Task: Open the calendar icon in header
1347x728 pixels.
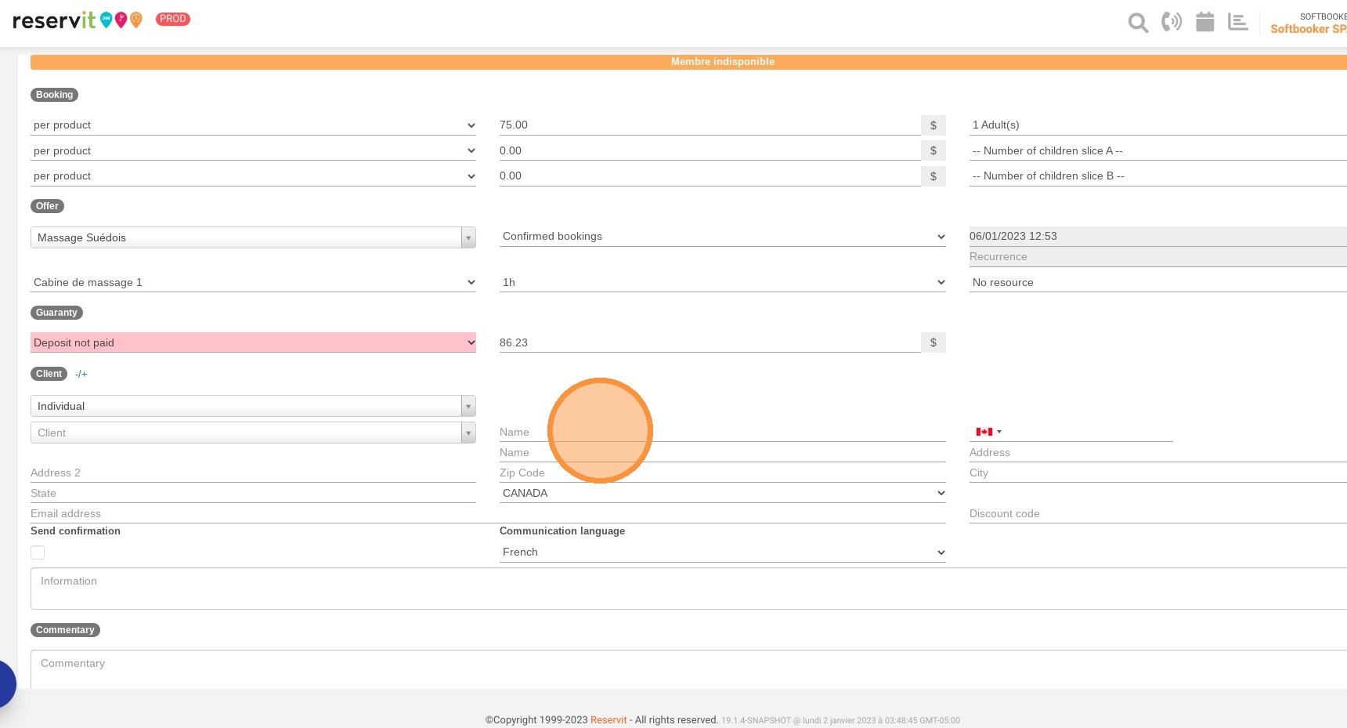Action: click(x=1205, y=22)
